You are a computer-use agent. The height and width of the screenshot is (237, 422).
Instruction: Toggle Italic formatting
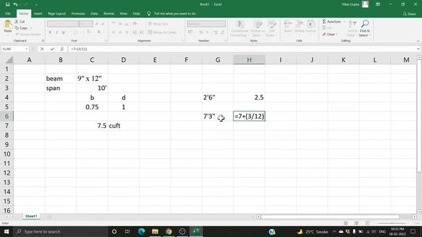(57, 32)
